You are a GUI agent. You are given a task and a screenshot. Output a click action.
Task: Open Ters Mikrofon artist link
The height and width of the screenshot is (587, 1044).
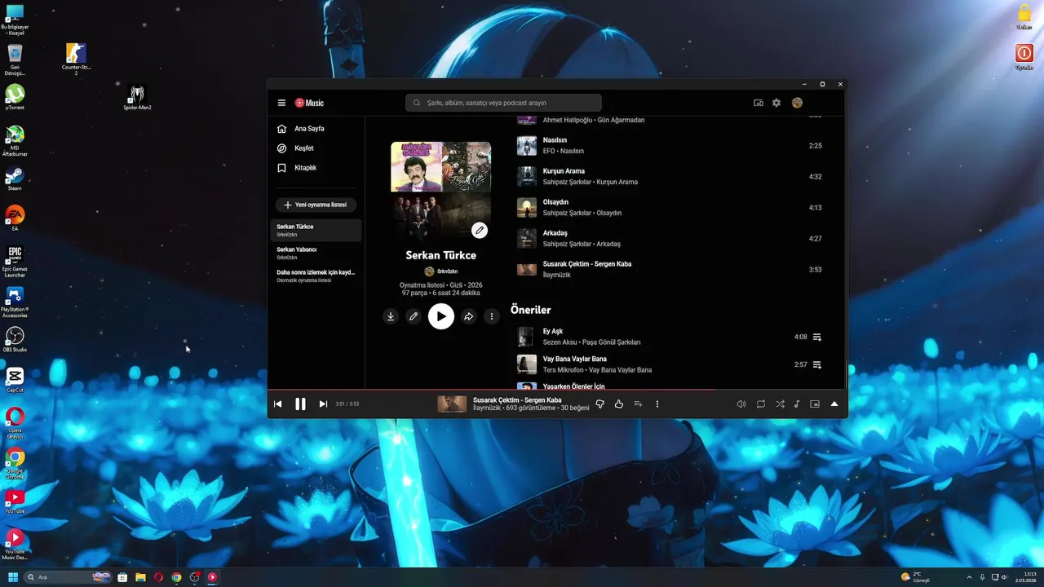tap(564, 370)
